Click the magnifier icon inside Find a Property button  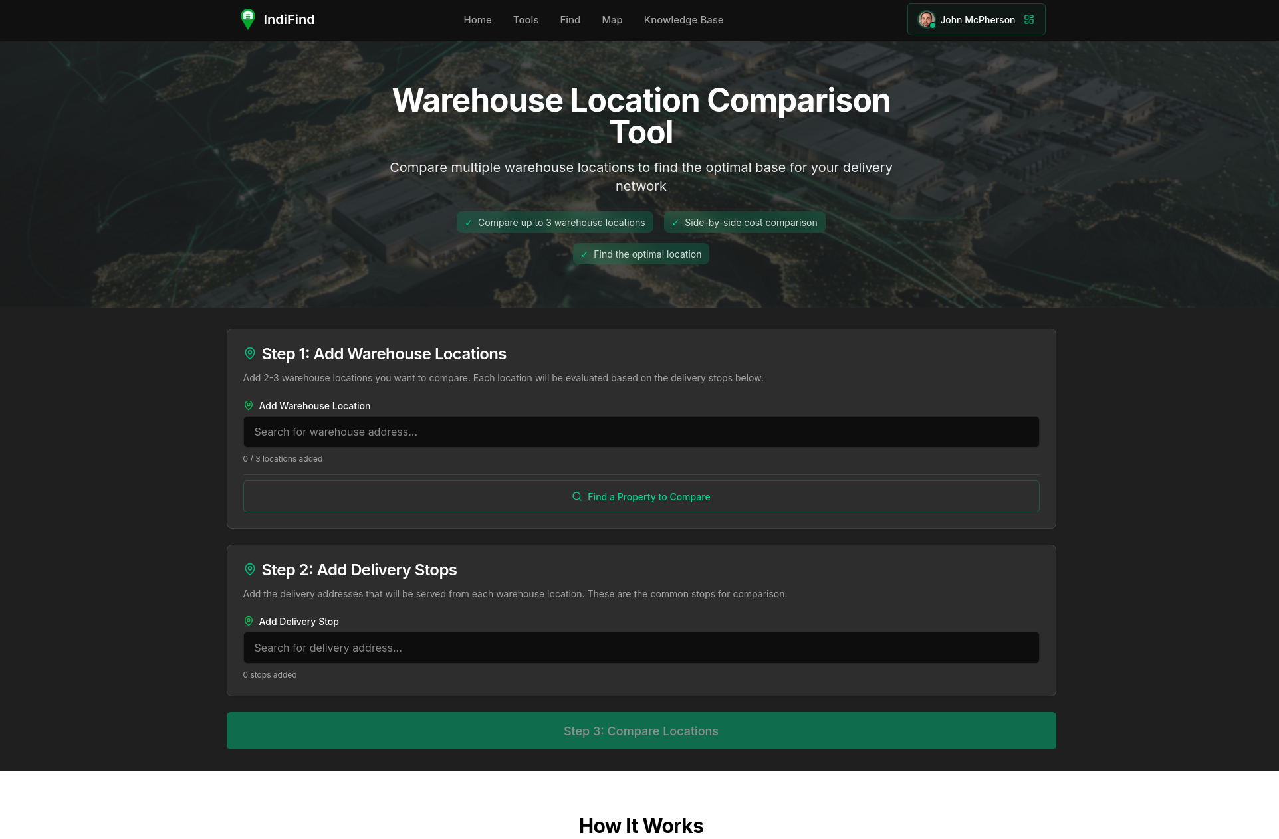pos(577,496)
